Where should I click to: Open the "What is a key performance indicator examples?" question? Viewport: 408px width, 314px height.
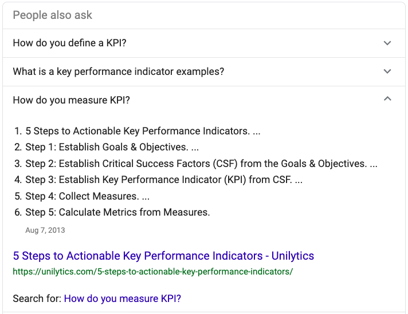pyautogui.click(x=118, y=71)
